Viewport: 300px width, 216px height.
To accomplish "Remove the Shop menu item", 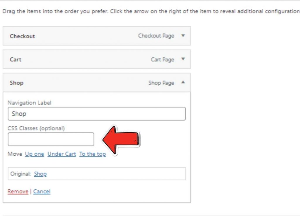I will (x=18, y=191).
